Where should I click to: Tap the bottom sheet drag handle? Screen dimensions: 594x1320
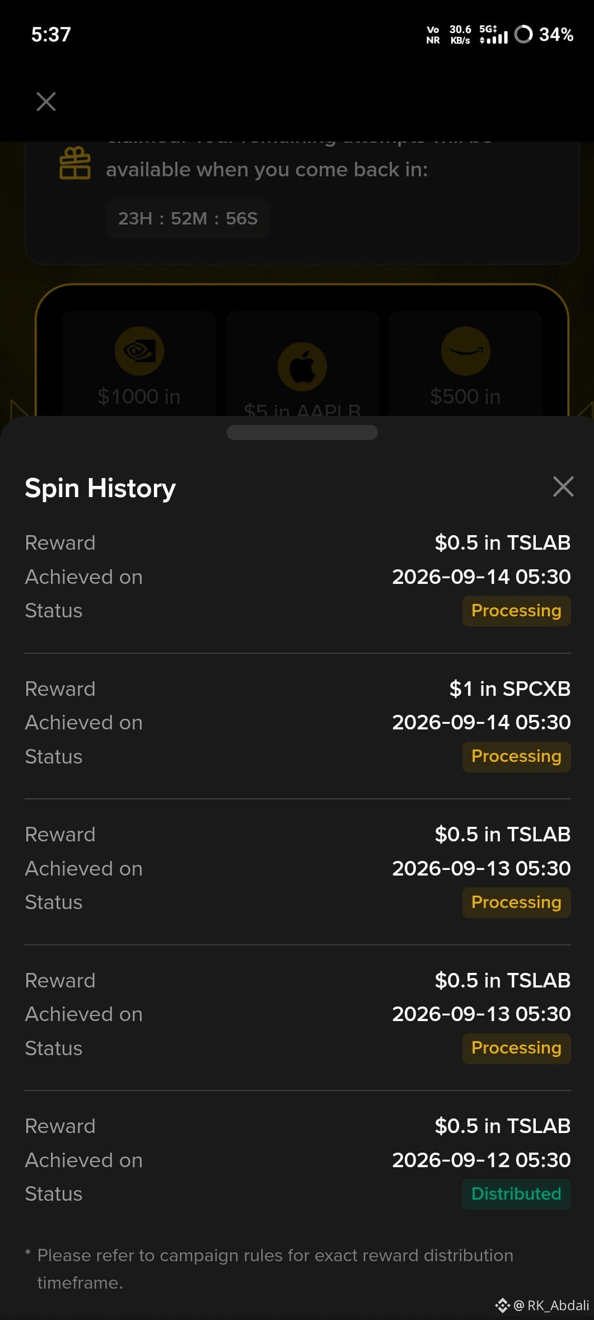click(302, 432)
